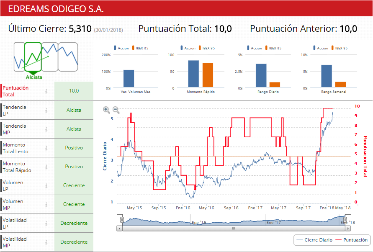Click the Volatilidad LP Decreciente value
The image size is (373, 252).
[x=74, y=223]
